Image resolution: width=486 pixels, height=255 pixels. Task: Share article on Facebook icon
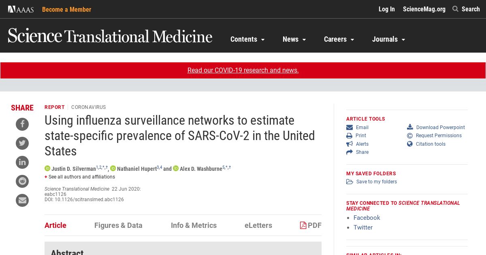tap(22, 124)
